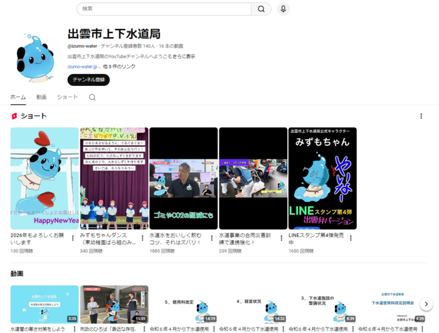Open 他 3 件のリンク links list
Viewport: 439px width, 333px height.
pyautogui.click(x=119, y=66)
